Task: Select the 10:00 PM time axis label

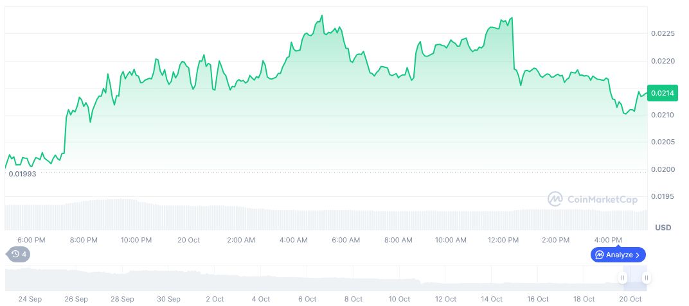Action: [136, 240]
